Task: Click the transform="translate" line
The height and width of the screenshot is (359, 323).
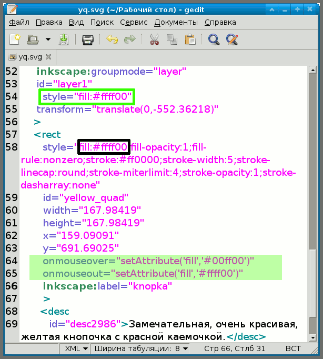Action: tap(127, 109)
